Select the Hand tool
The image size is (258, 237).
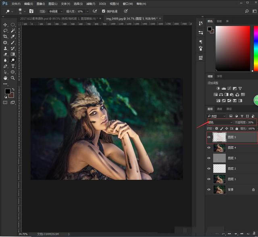coord(5,77)
